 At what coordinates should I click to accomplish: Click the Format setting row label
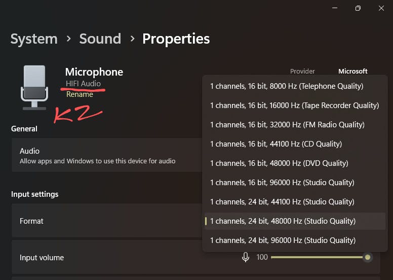[x=31, y=221]
